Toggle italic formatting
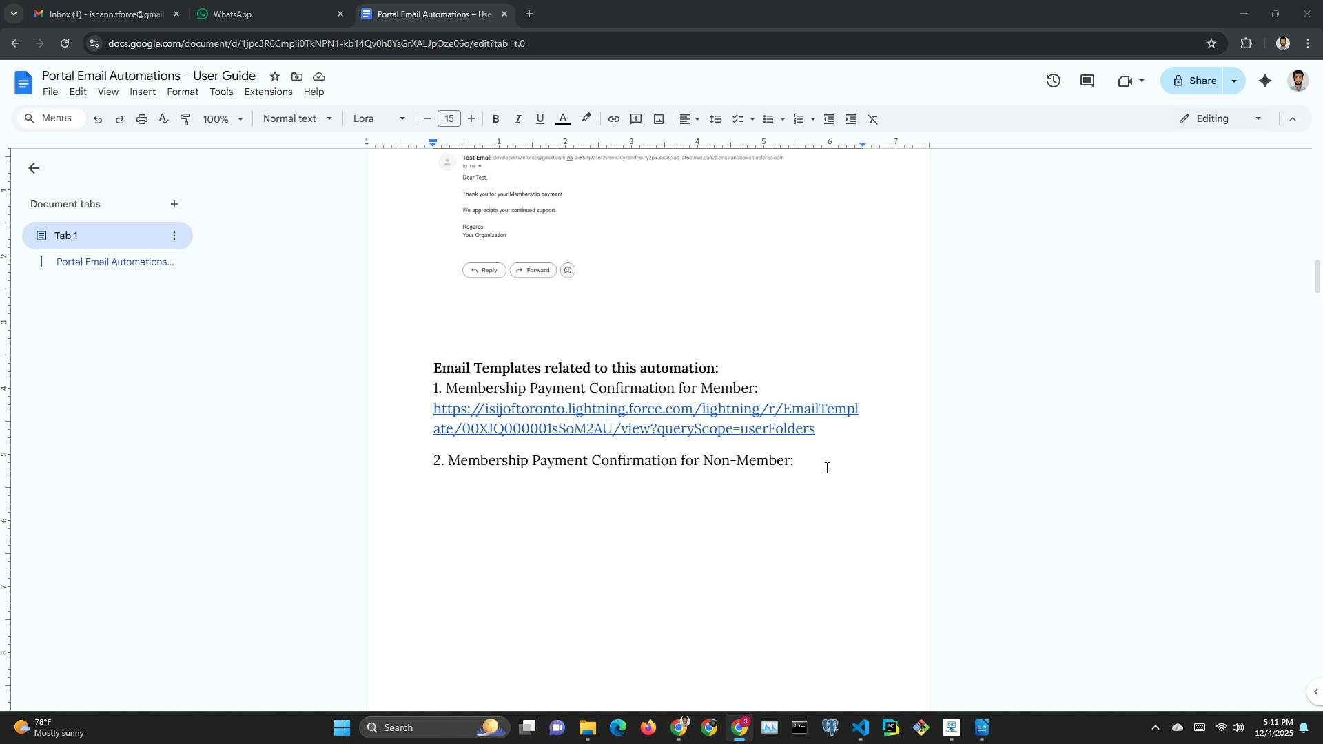 pyautogui.click(x=517, y=119)
